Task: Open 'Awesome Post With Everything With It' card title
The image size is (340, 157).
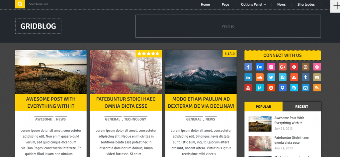Action: tap(51, 102)
